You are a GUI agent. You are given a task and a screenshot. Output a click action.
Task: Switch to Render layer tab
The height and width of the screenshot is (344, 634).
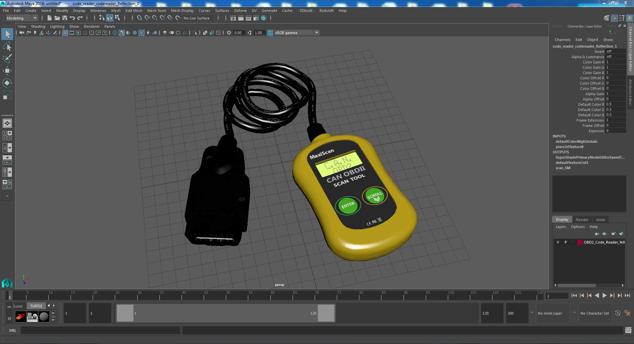point(582,220)
